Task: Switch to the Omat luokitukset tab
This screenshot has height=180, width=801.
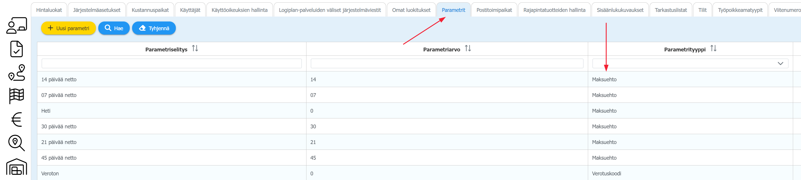Action: [x=411, y=10]
